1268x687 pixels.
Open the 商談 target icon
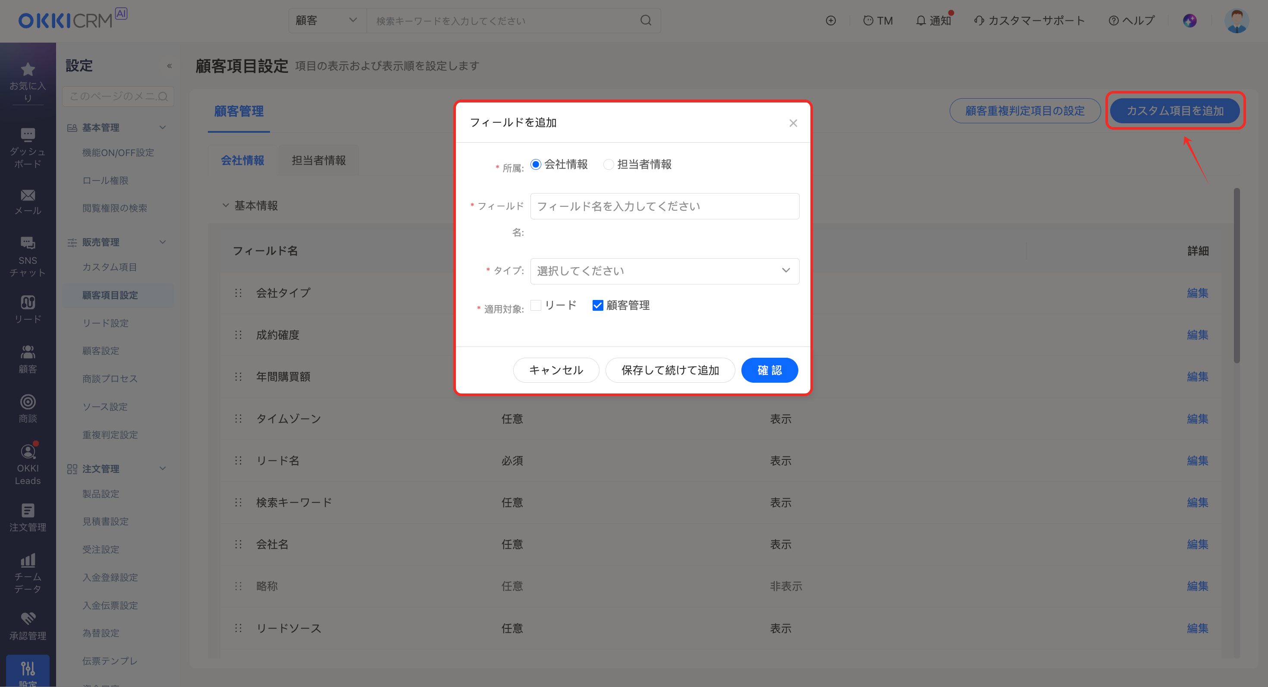point(28,402)
